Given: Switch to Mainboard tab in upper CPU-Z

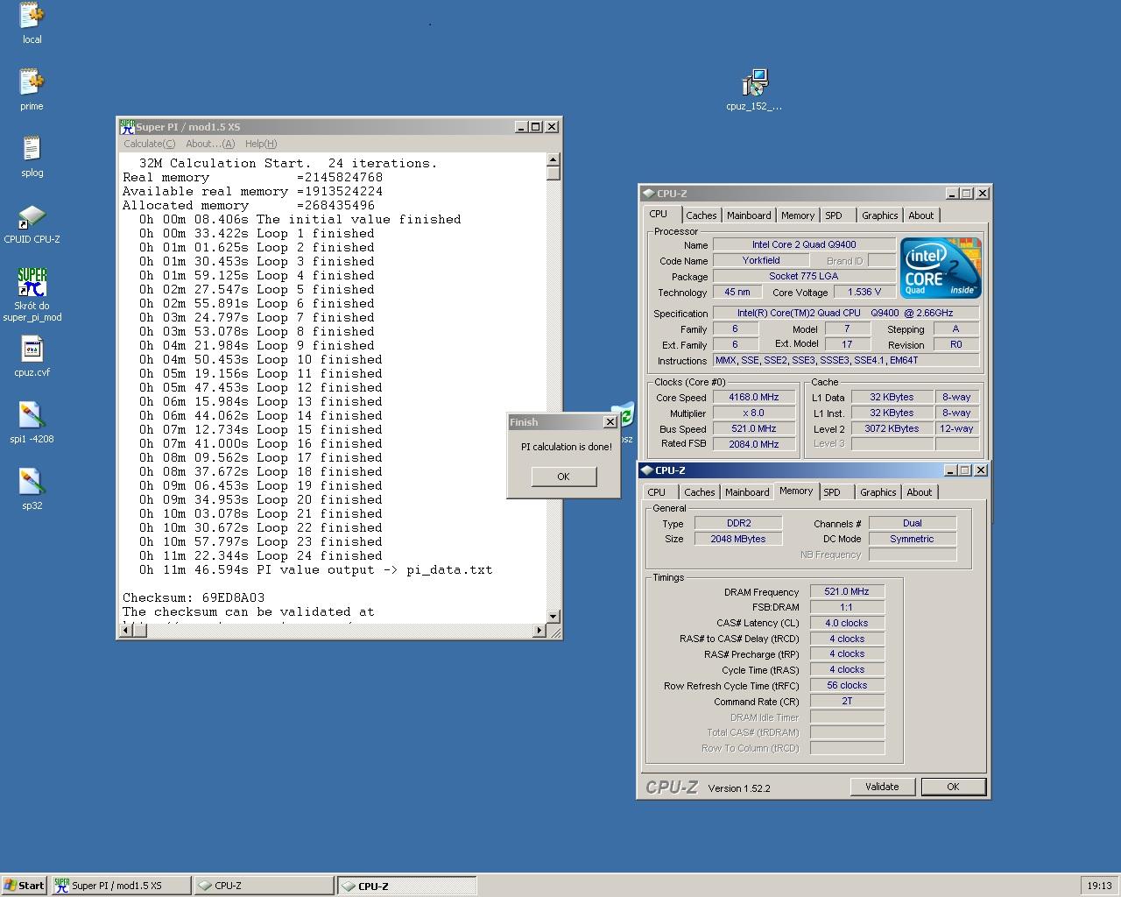Looking at the screenshot, I should [749, 215].
